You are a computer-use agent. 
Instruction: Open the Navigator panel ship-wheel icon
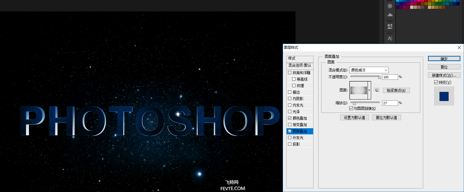click(390, 6)
